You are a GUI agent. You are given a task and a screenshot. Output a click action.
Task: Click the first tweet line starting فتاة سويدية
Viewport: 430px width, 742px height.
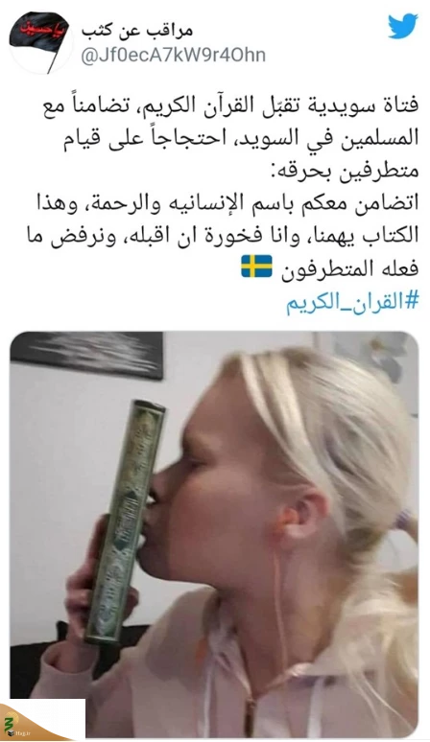pyautogui.click(x=231, y=105)
